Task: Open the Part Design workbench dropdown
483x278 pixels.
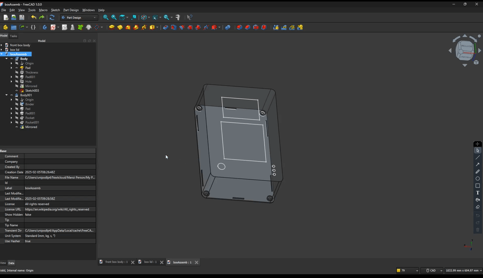Action: pyautogui.click(x=79, y=17)
